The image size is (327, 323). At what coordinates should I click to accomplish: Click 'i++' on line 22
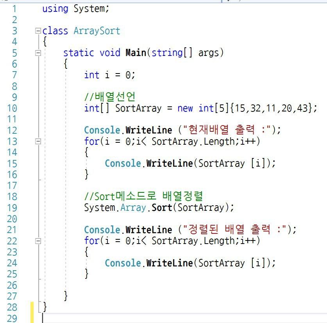(x=248, y=241)
